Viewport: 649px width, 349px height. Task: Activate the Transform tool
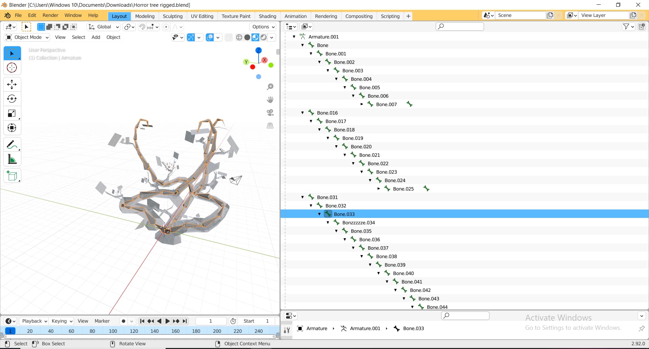[x=12, y=128]
